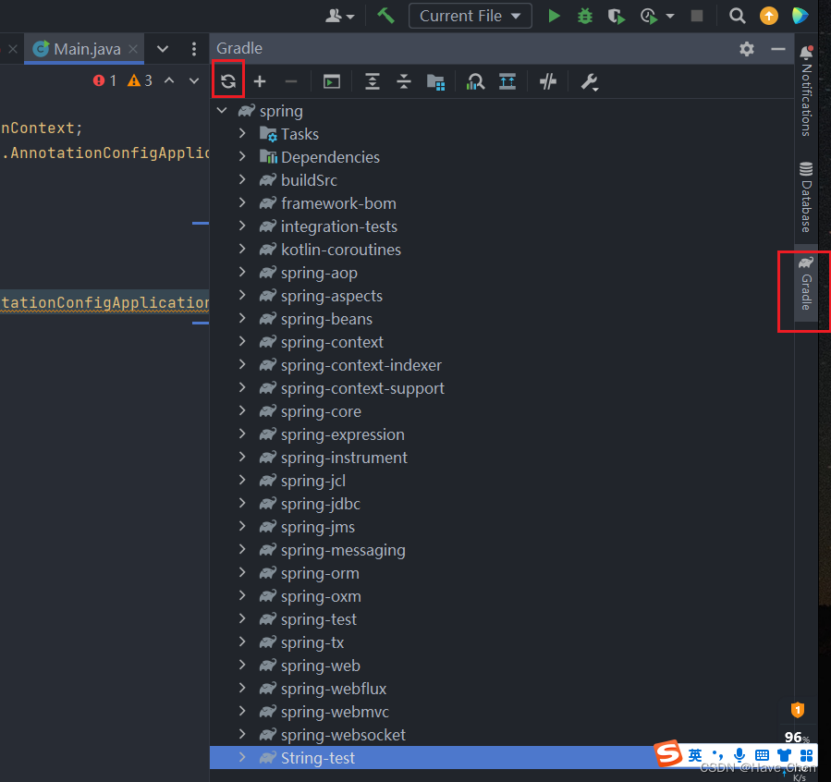Select spring-beans module
The height and width of the screenshot is (782, 831).
(326, 319)
